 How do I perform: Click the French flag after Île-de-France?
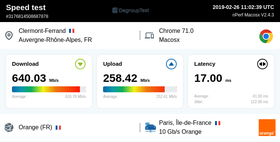(x=218, y=123)
